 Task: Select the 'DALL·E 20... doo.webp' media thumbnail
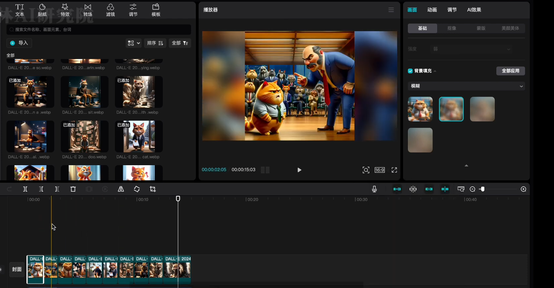85,137
